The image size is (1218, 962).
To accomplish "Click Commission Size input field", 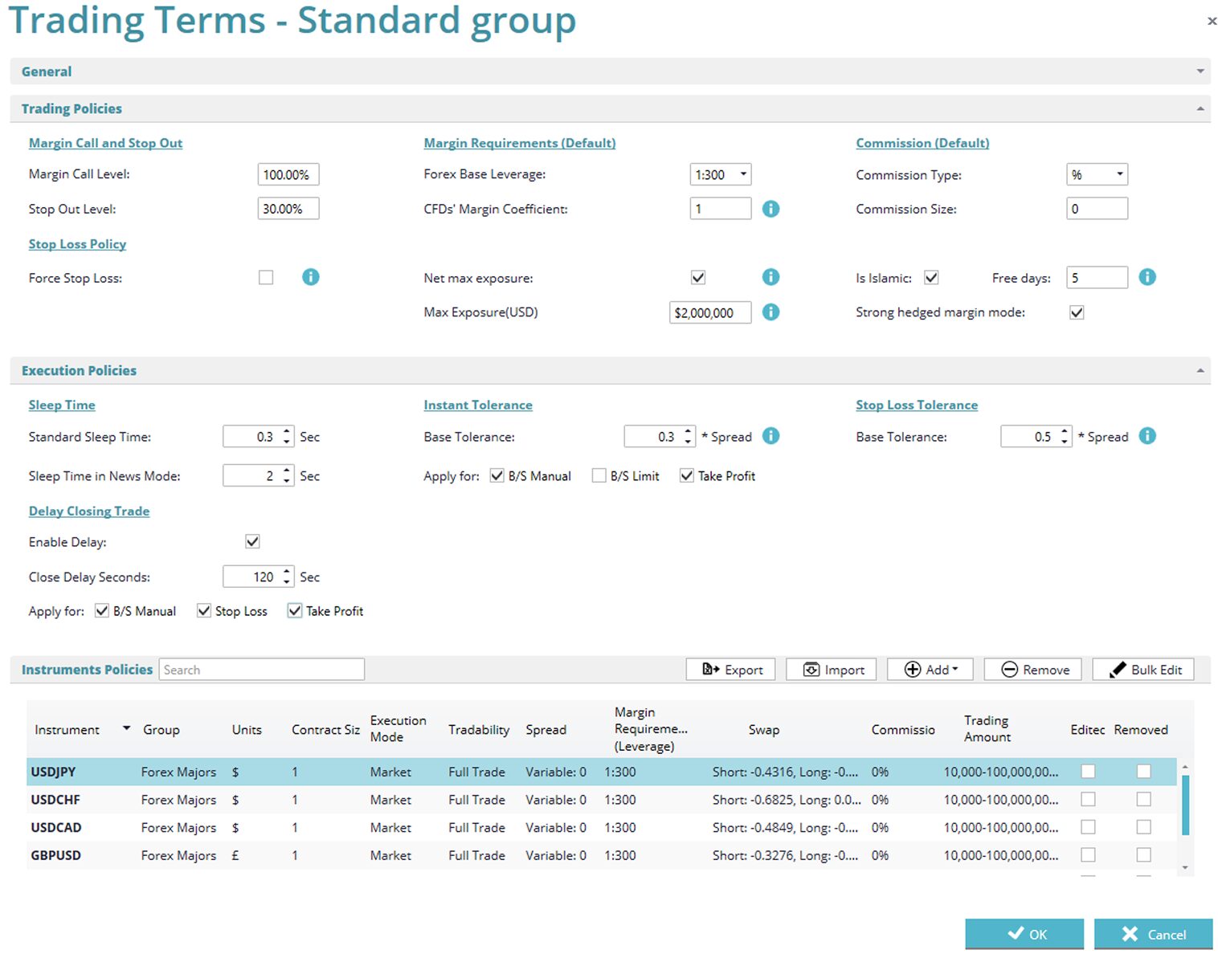I will (1097, 209).
